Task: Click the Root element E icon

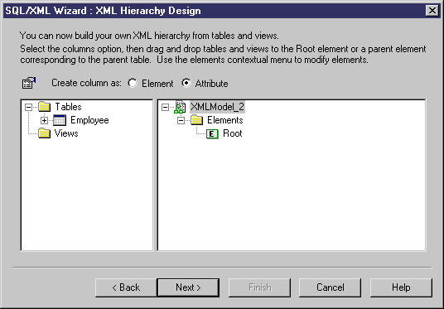Action: click(212, 133)
